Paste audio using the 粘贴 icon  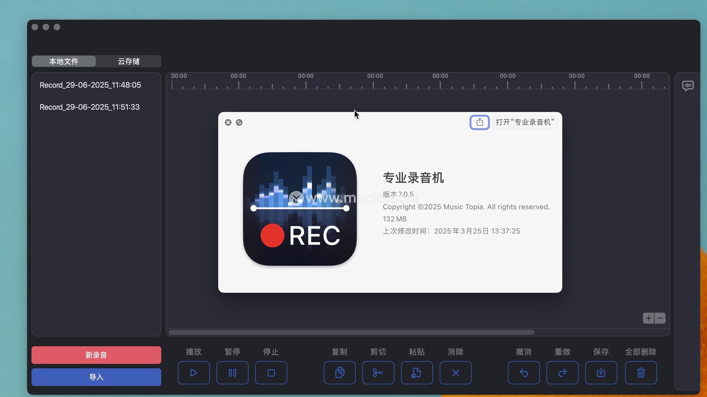coord(417,373)
